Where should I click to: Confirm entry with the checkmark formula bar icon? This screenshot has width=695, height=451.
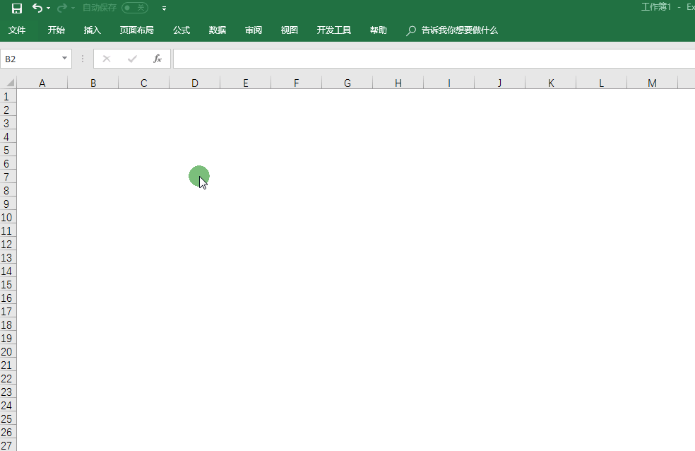[131, 58]
